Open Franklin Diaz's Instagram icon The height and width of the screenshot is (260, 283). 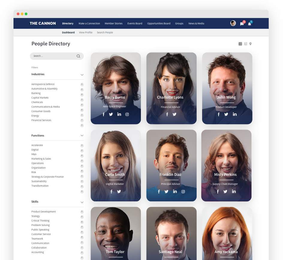[183, 191]
